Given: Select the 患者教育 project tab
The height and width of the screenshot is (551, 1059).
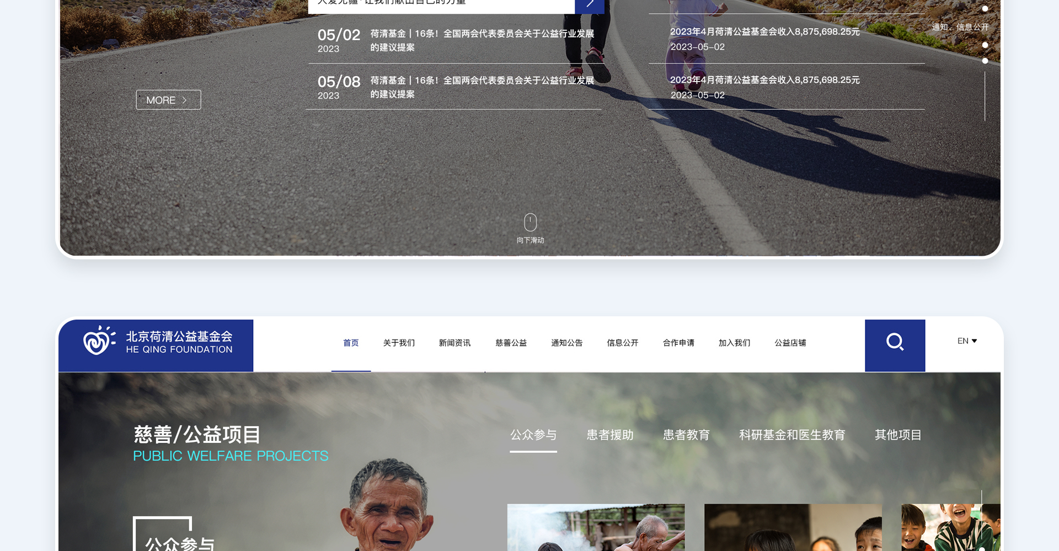Looking at the screenshot, I should point(686,435).
